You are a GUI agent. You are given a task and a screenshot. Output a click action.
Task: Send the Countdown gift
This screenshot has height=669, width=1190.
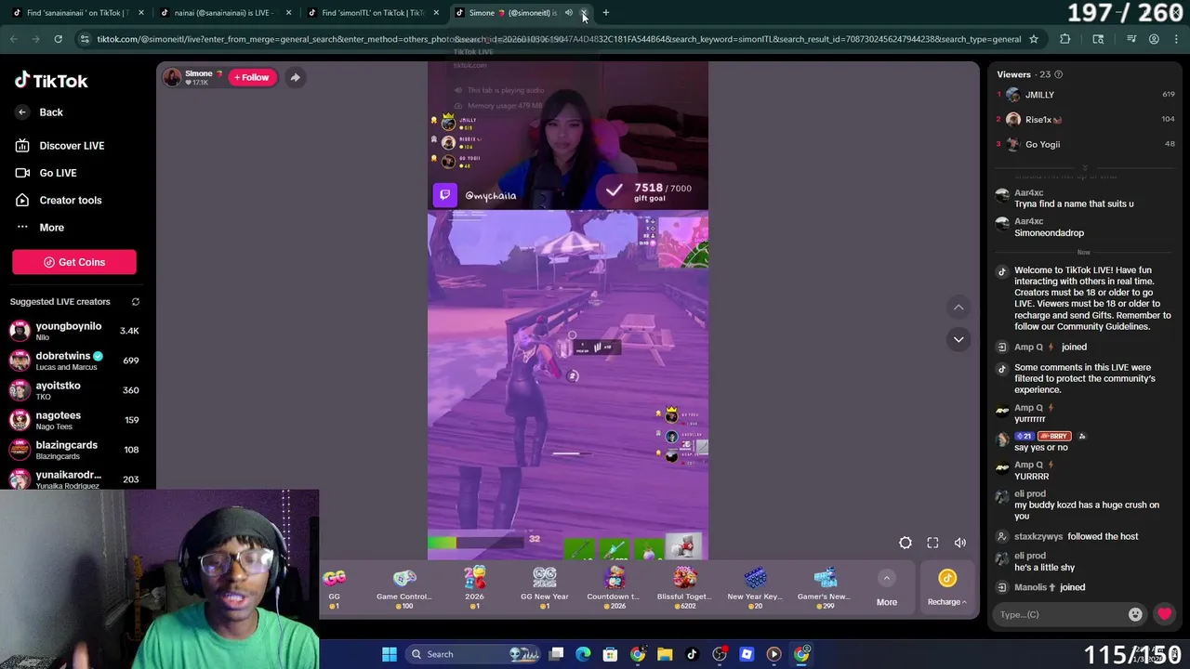point(614,588)
